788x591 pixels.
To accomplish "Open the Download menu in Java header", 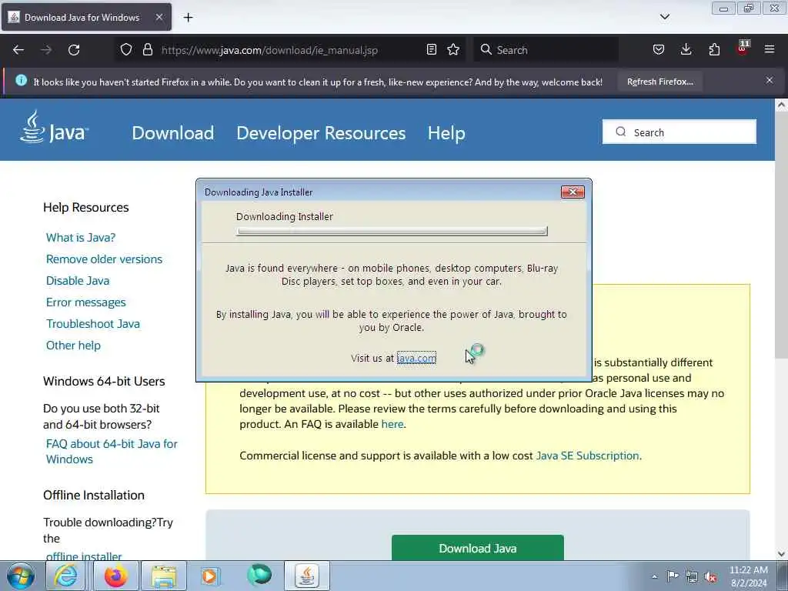I will [x=173, y=133].
